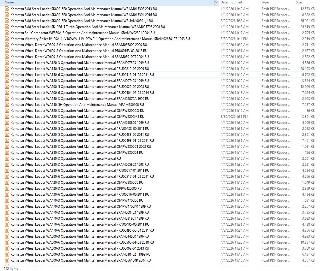Click PDF icon of WD600-3 PRU00163-02 2013 manual

tap(7, 51)
